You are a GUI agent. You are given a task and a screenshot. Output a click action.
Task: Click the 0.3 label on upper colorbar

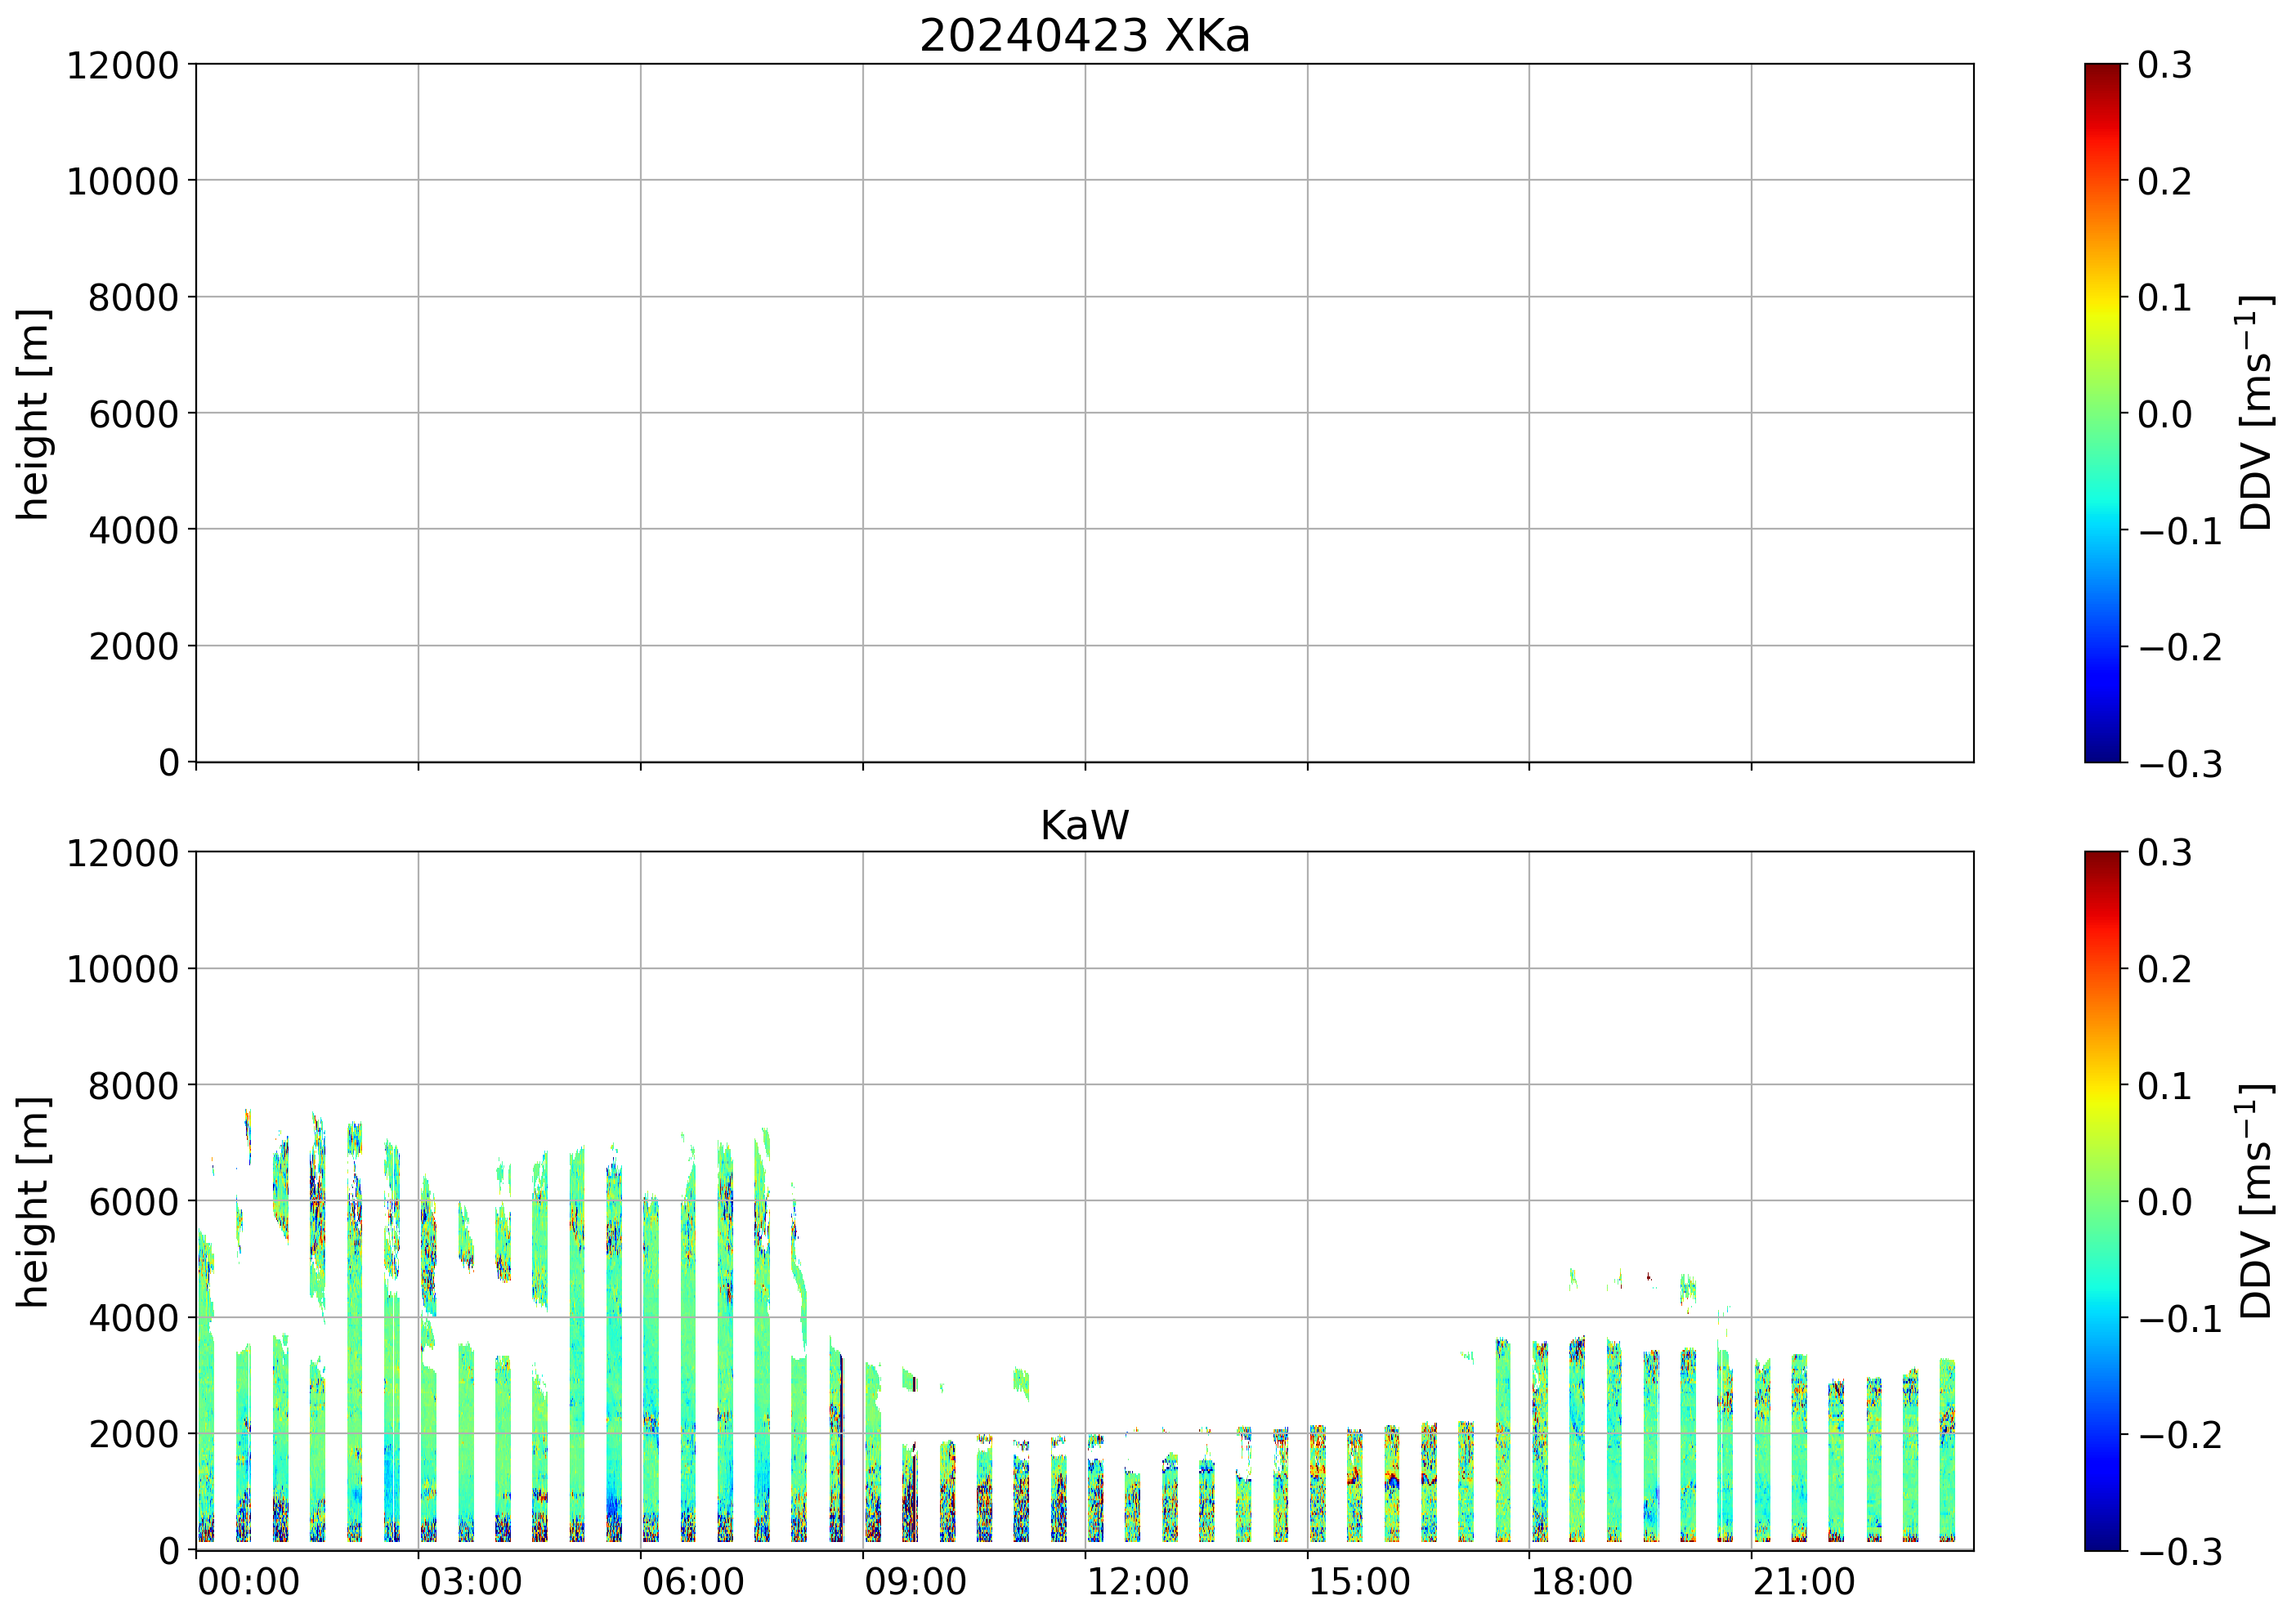click(2165, 66)
